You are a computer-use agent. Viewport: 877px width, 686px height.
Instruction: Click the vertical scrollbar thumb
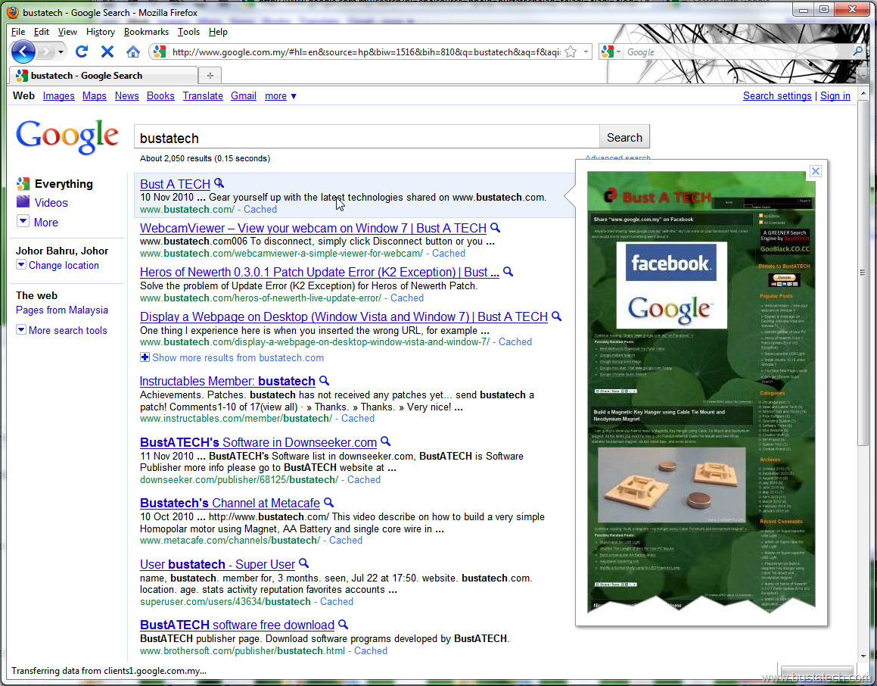[863, 273]
